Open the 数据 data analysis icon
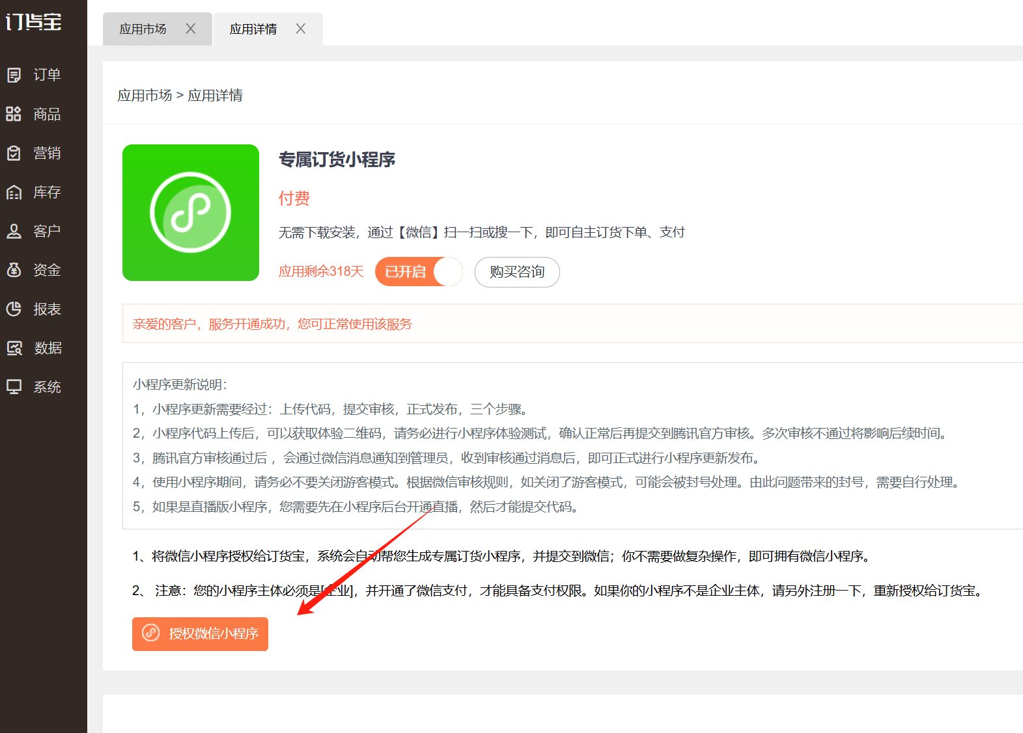This screenshot has height=733, width=1023. point(14,349)
